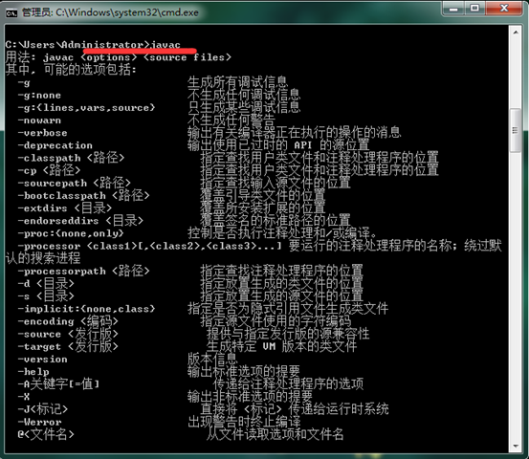This screenshot has width=529, height=459.
Task: Click the scrollbar track below the thumb
Action: 516,296
